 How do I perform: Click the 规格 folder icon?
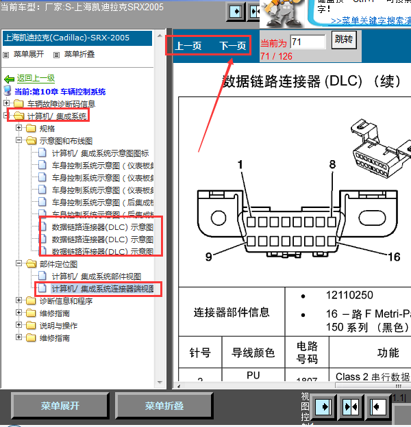click(31, 128)
